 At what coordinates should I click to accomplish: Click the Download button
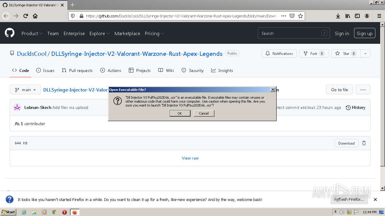tap(346, 143)
